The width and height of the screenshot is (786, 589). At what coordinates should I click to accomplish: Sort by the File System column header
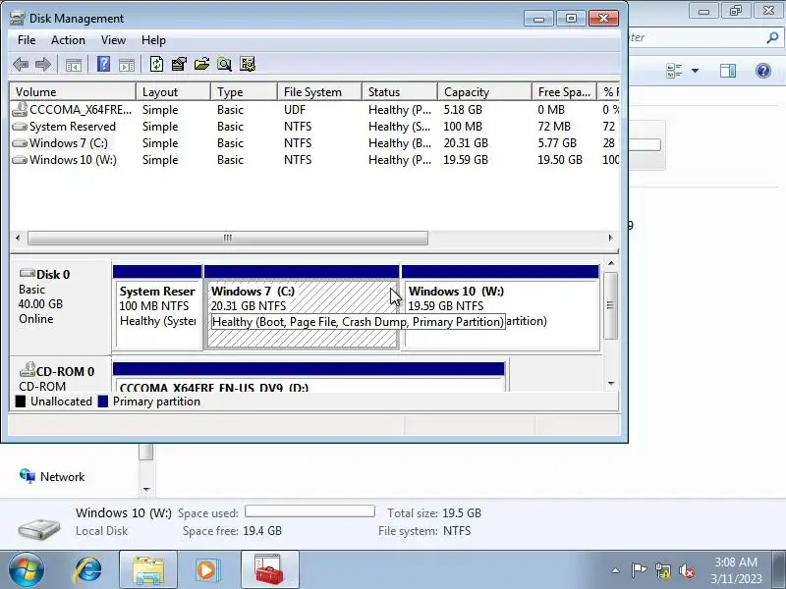[x=320, y=92]
